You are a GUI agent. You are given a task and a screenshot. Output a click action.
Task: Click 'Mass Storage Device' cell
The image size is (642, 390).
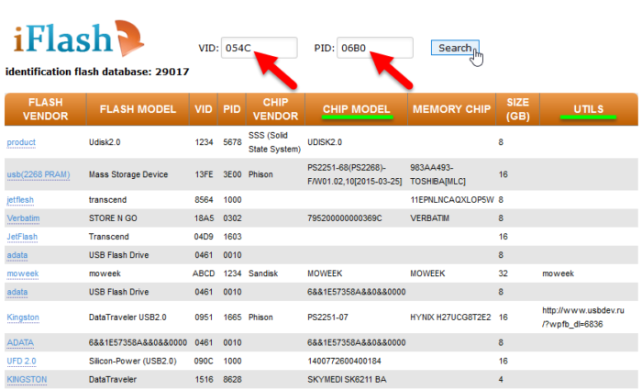[128, 174]
